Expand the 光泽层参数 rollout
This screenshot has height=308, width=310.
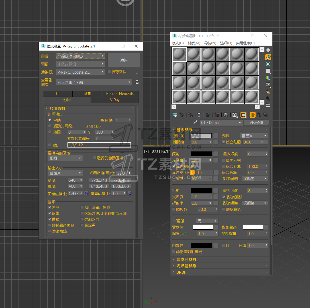point(220,266)
